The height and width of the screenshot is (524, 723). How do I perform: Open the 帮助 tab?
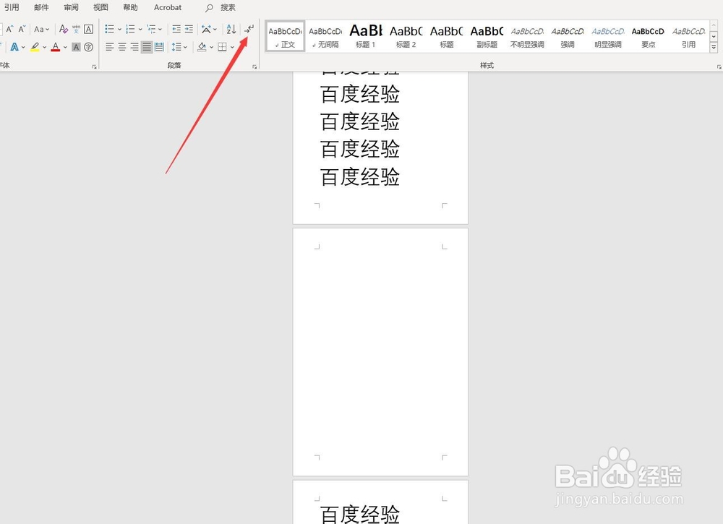130,7
